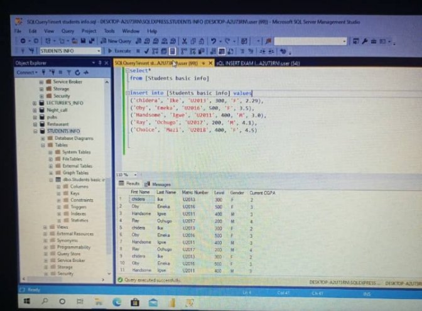422x311 pixels.
Task: Click the Display Estimated Execution Plan icon
Action: (155, 51)
